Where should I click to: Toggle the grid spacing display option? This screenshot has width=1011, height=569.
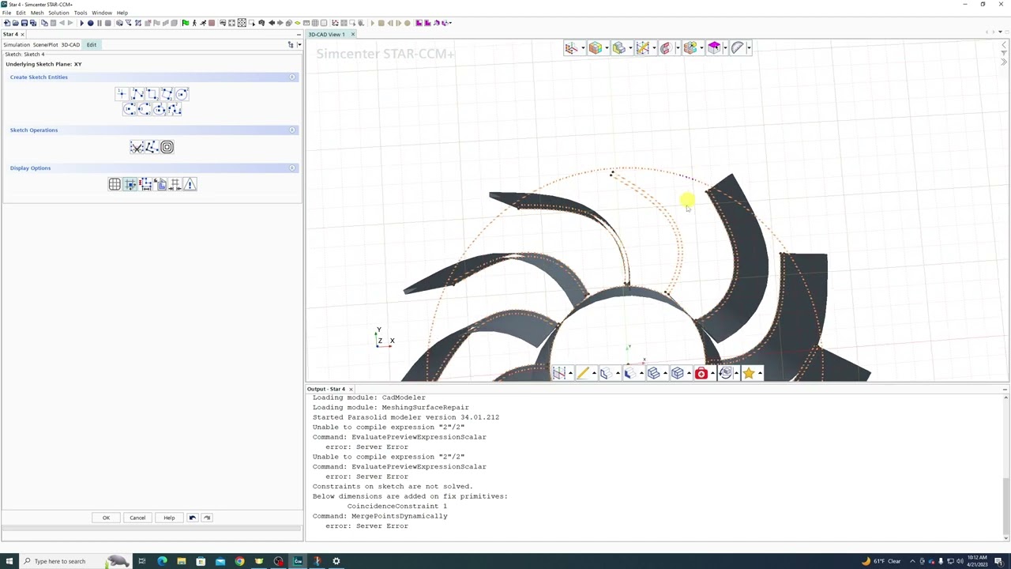tap(175, 185)
